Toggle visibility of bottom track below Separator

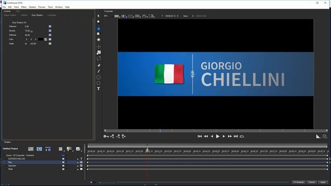(63, 169)
